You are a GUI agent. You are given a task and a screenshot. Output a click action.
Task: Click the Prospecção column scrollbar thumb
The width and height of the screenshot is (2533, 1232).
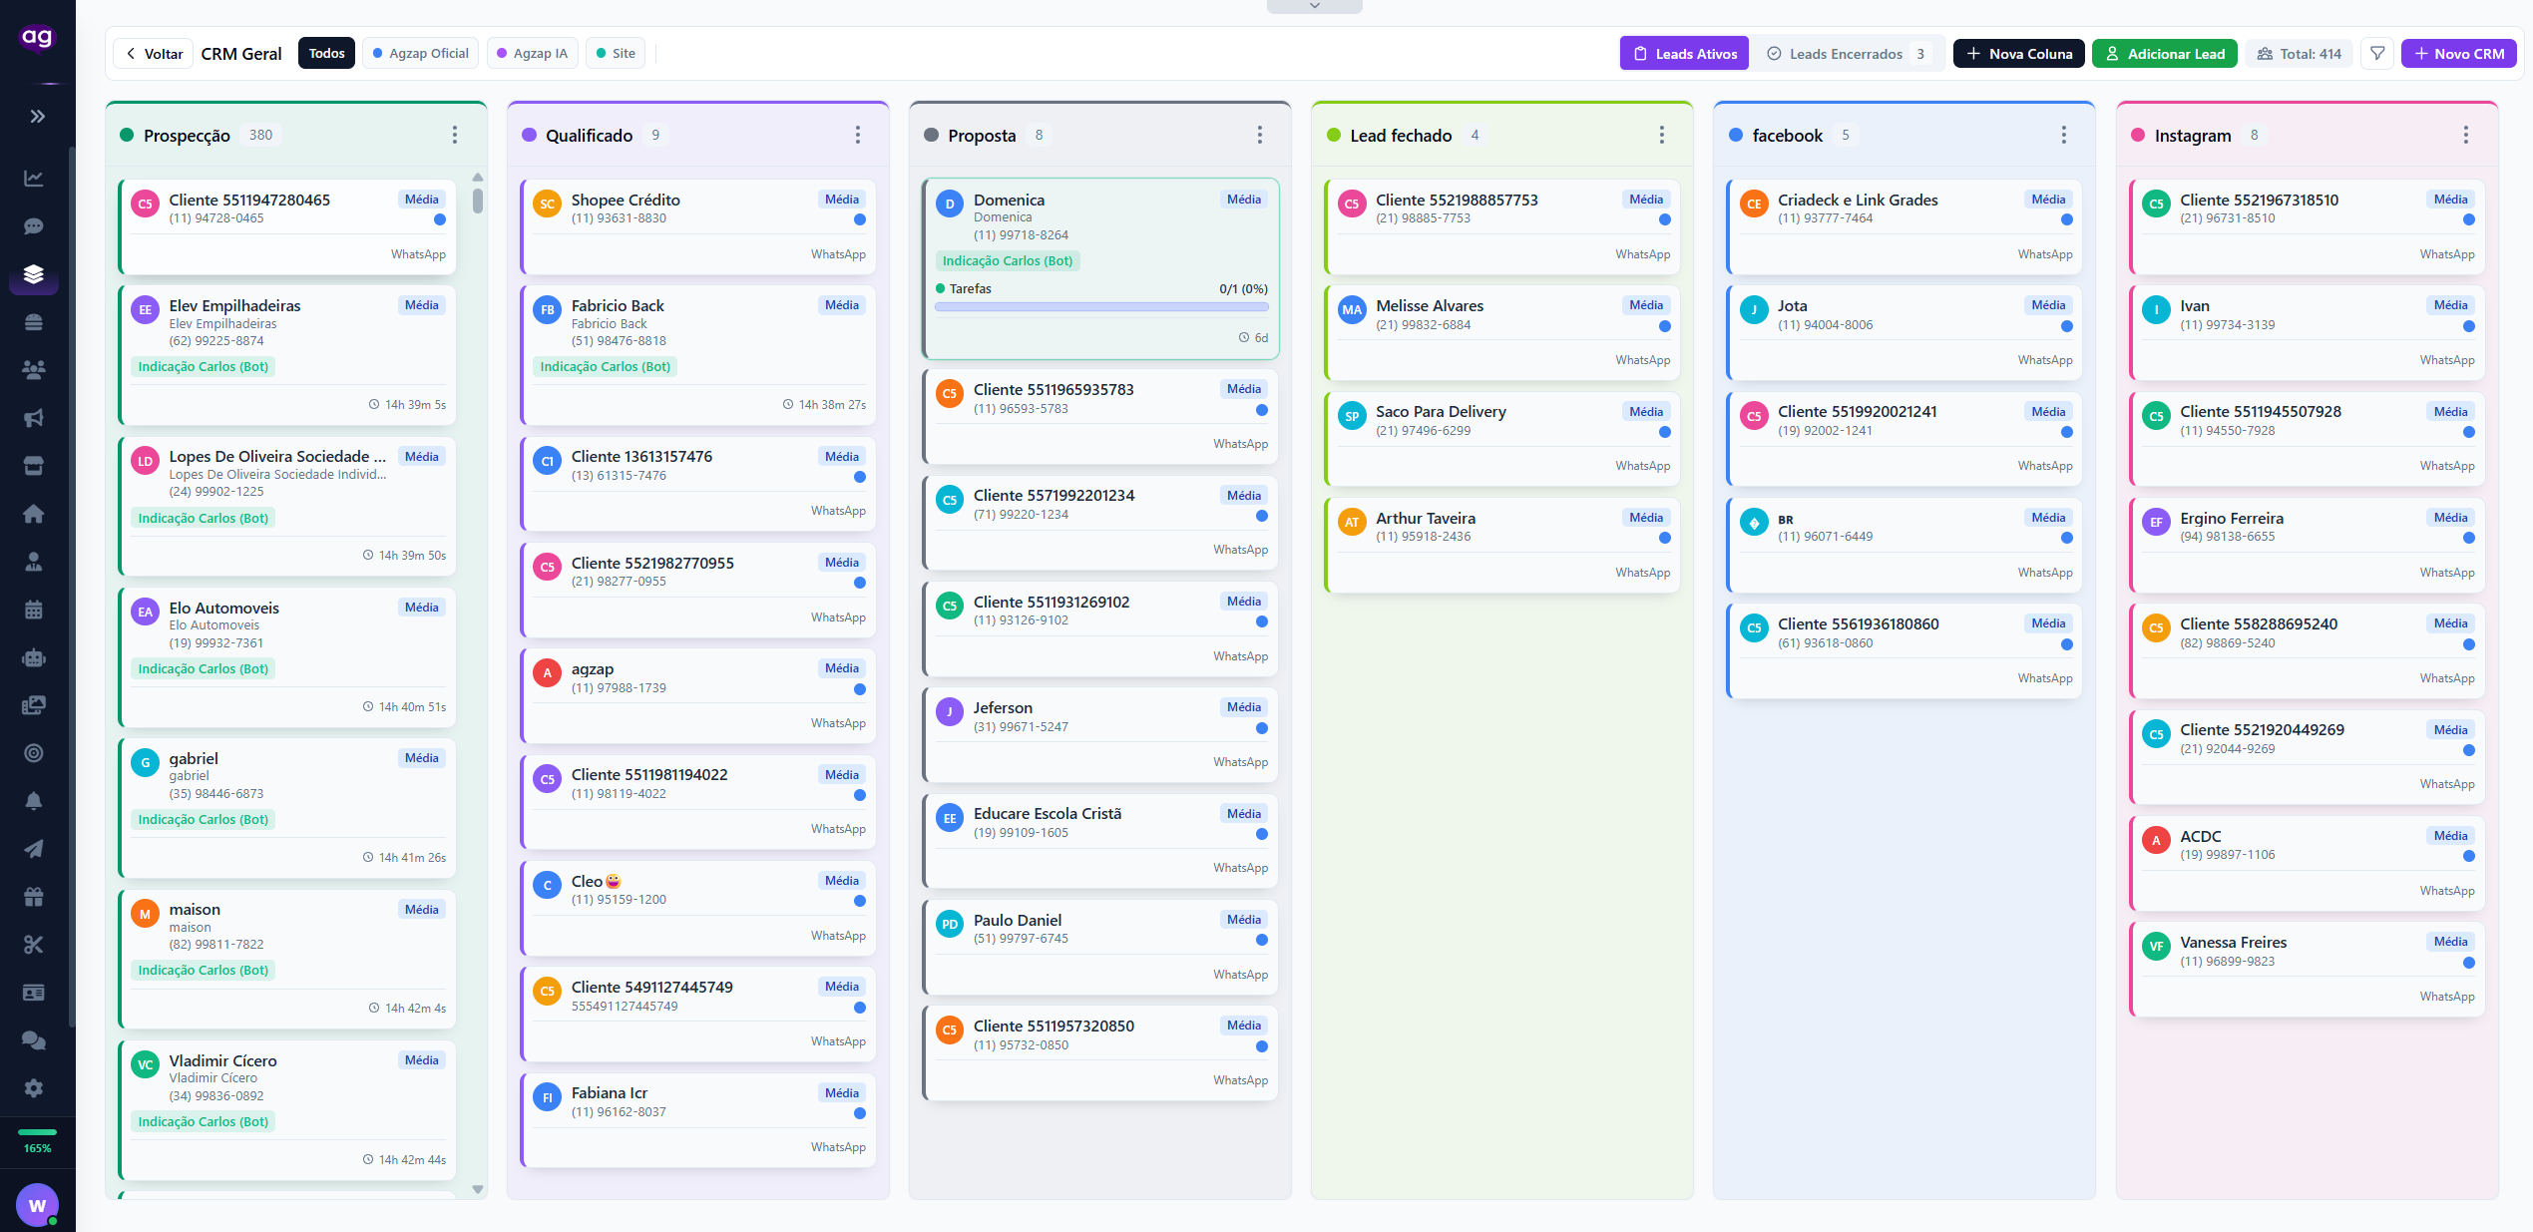(x=478, y=200)
